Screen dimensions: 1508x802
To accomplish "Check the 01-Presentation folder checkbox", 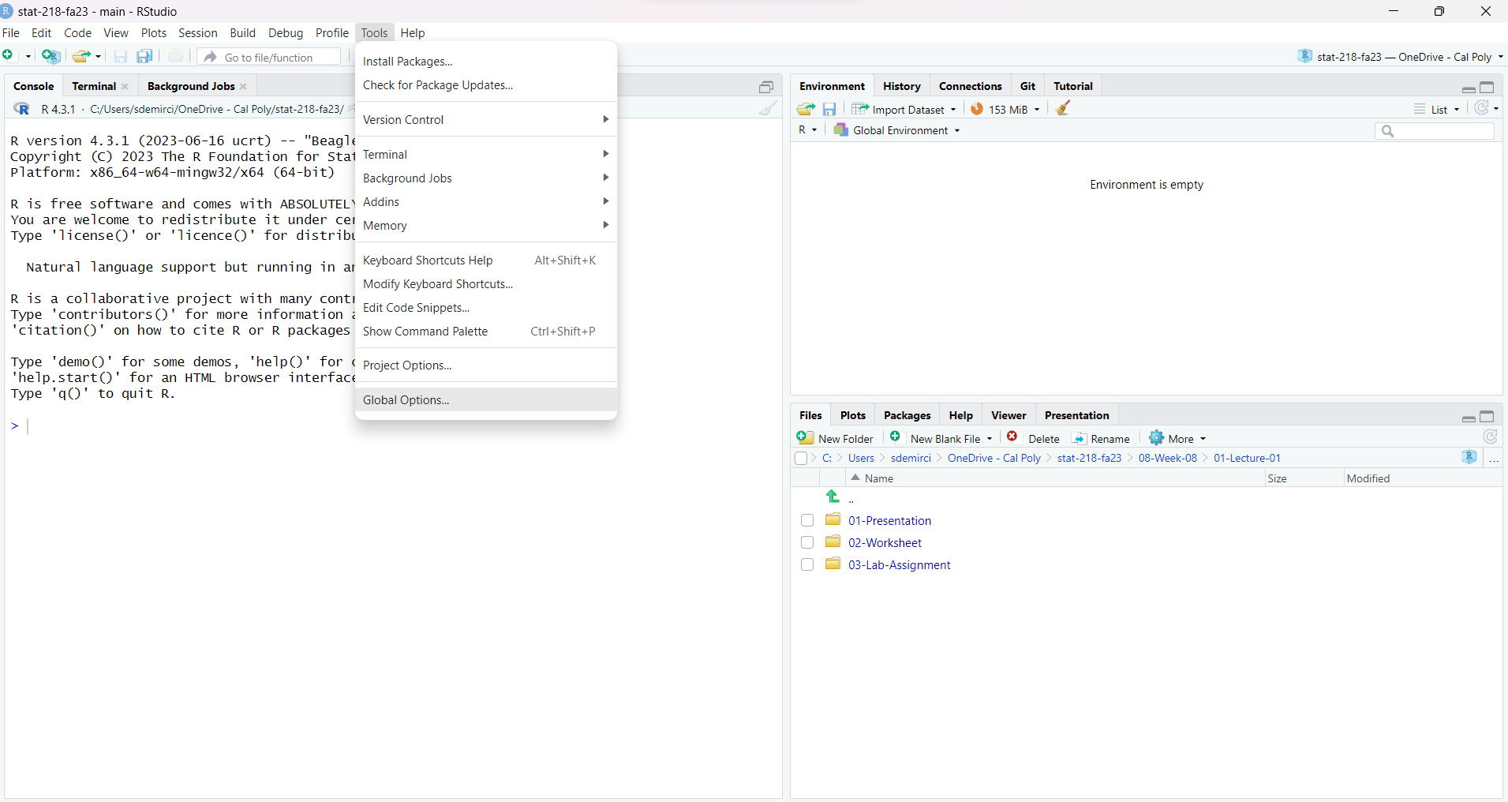I will pos(806,521).
